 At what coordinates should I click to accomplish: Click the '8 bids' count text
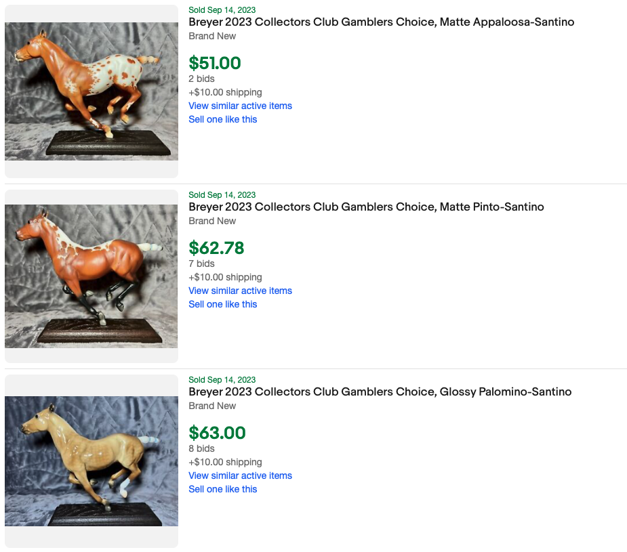pos(201,448)
